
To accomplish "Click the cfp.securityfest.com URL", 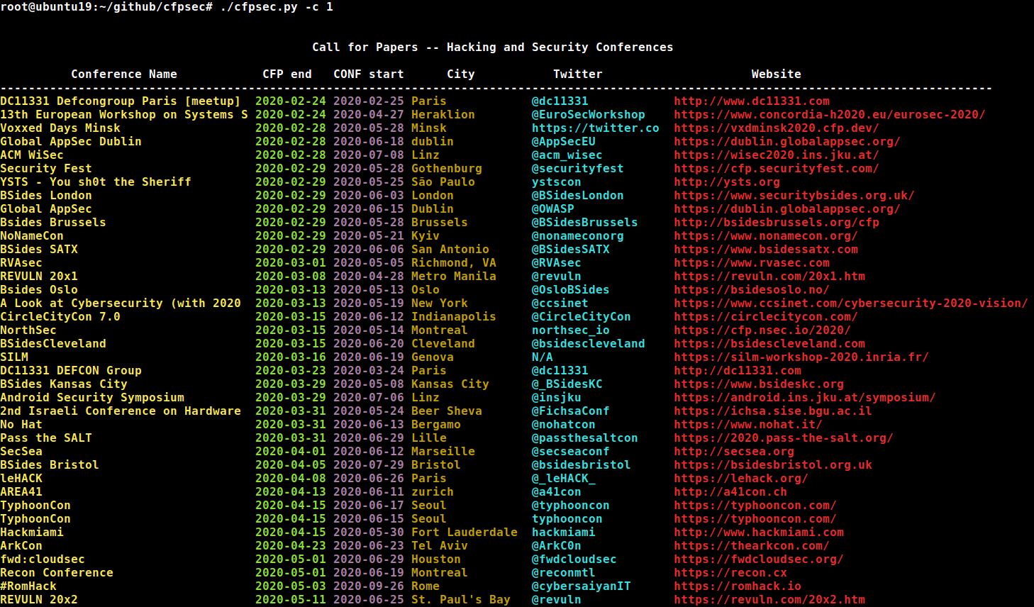I will coord(777,168).
